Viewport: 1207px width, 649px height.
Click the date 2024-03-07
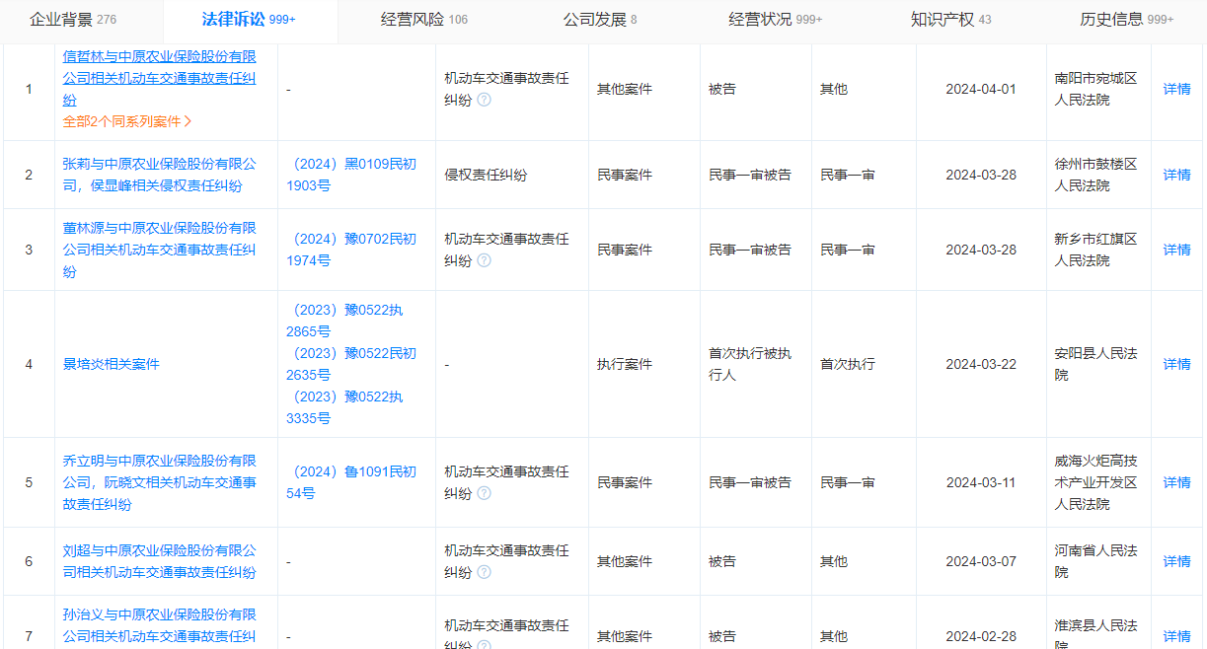981,561
